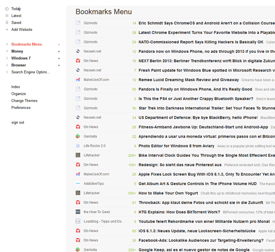Click t3n News favicon on NEXT Berlin row

[x=78, y=61]
